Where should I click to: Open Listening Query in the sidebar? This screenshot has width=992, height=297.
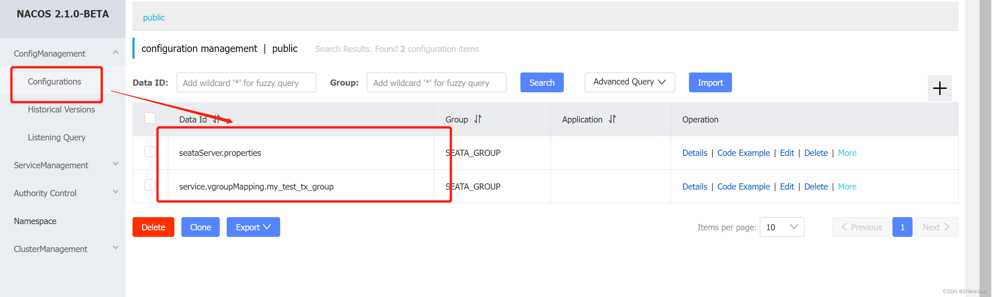(x=57, y=138)
